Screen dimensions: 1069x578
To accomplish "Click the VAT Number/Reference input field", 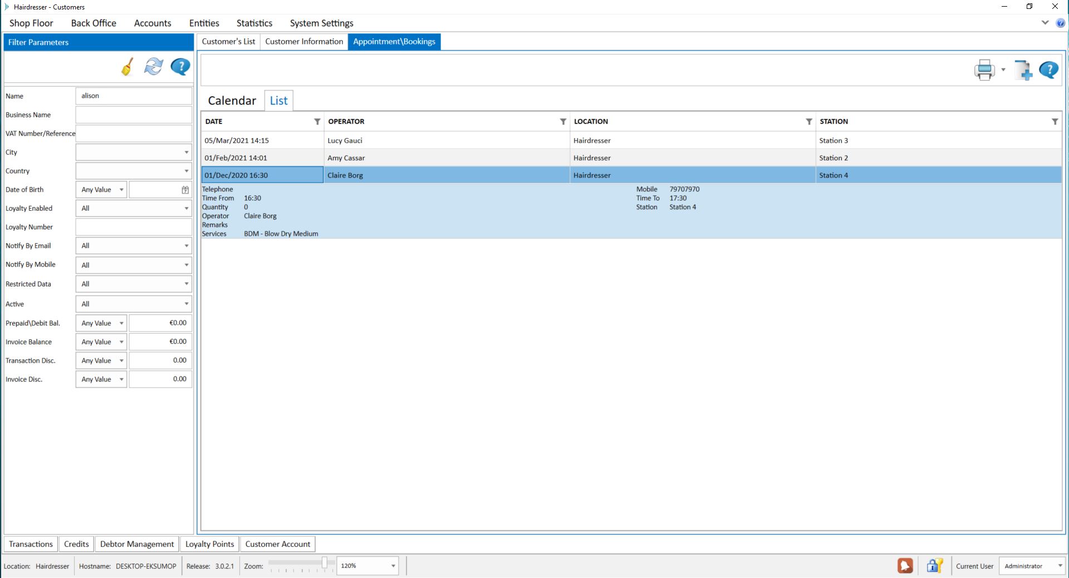I will [x=134, y=134].
